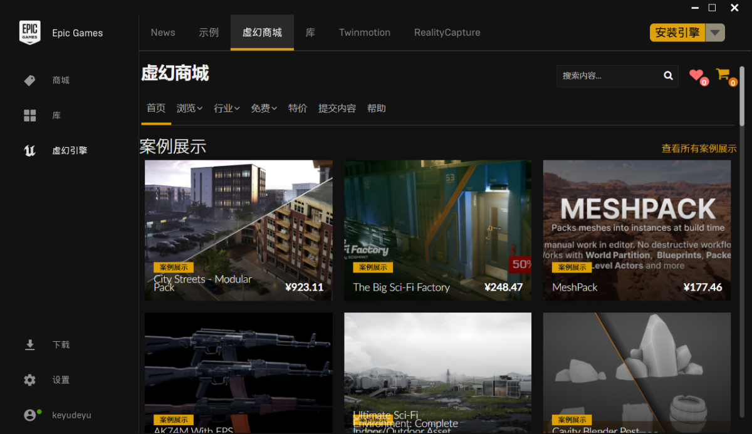Image resolution: width=752 pixels, height=434 pixels.
Task: Click the search magnifier icon
Action: (668, 76)
